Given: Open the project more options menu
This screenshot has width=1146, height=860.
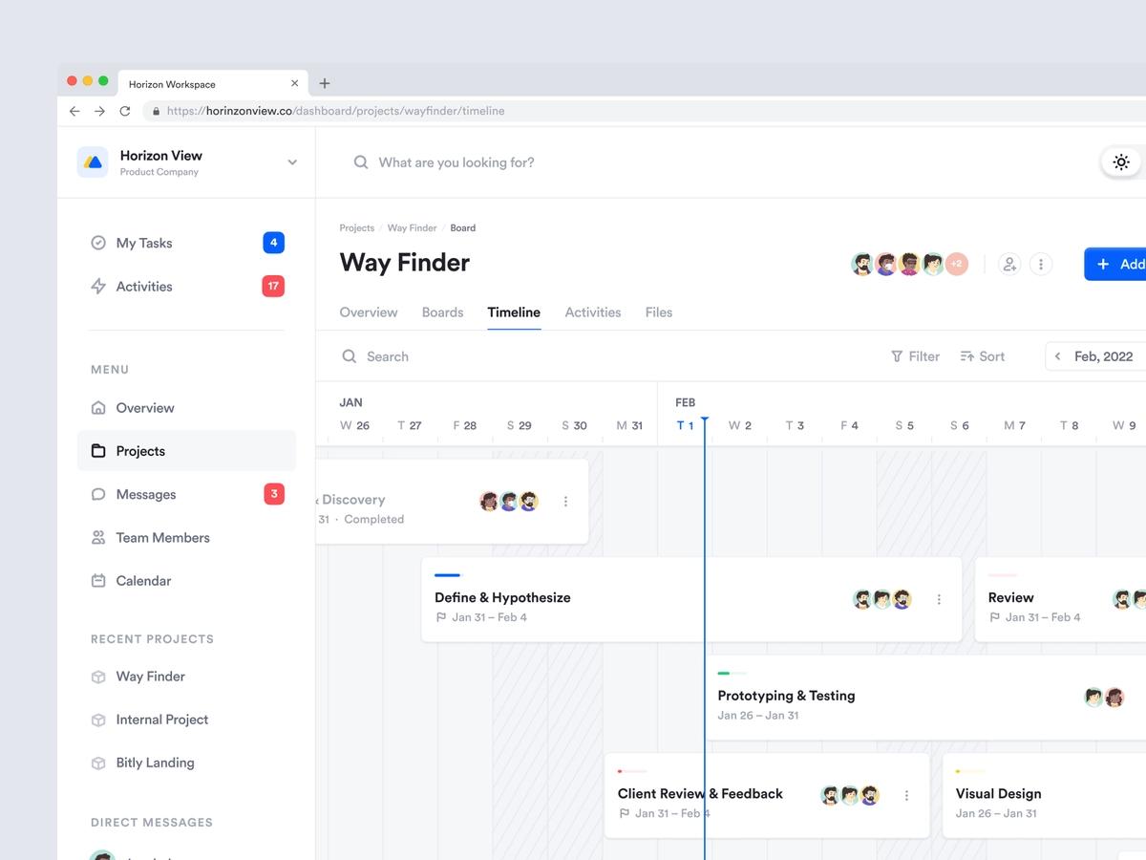Looking at the screenshot, I should (1041, 264).
